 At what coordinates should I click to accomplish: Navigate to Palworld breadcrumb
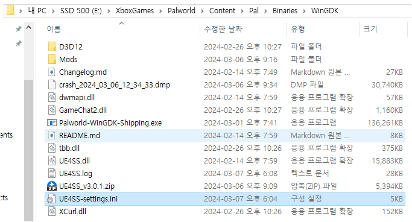(182, 11)
